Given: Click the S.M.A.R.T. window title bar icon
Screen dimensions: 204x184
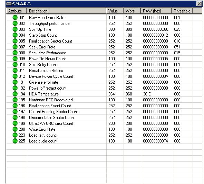Looking at the screenshot, I should click(9, 4).
